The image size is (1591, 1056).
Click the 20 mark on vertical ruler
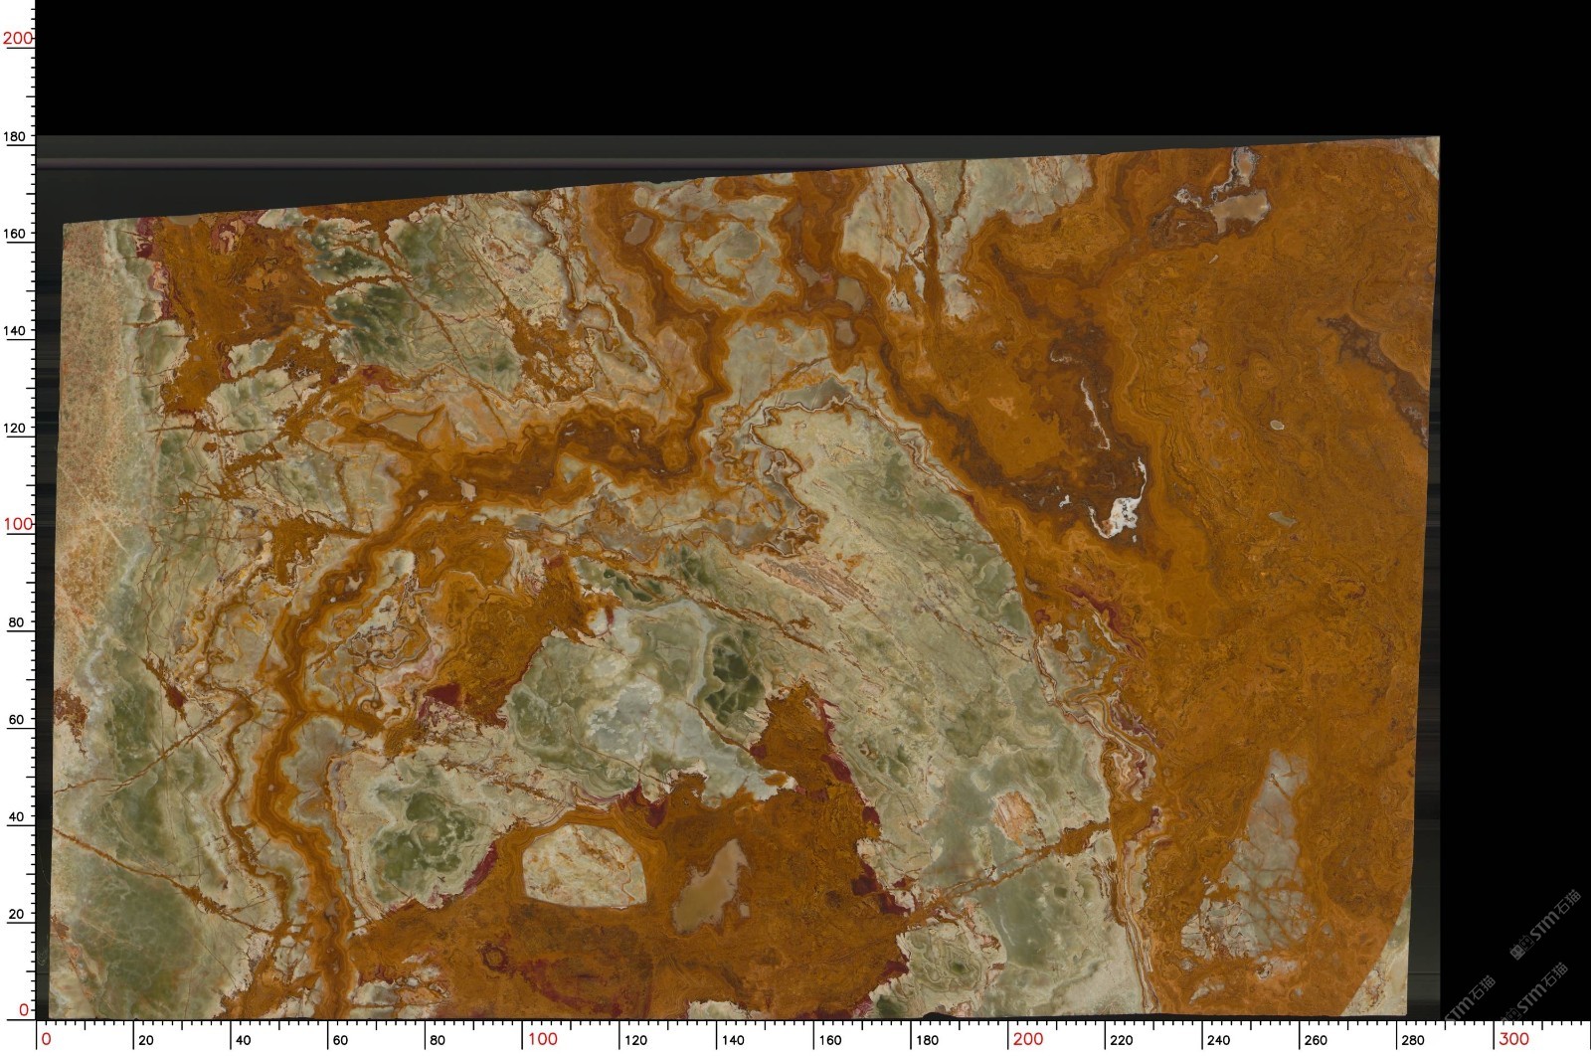(18, 914)
